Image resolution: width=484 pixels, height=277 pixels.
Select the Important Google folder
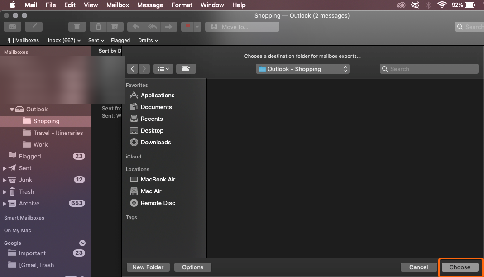click(45, 253)
